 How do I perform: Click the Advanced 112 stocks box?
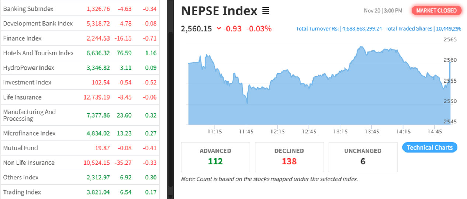point(215,157)
